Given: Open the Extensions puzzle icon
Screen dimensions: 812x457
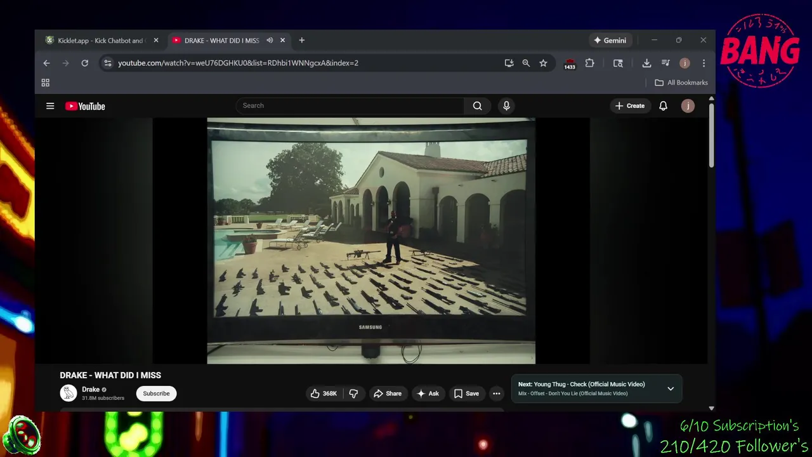Looking at the screenshot, I should tap(589, 63).
